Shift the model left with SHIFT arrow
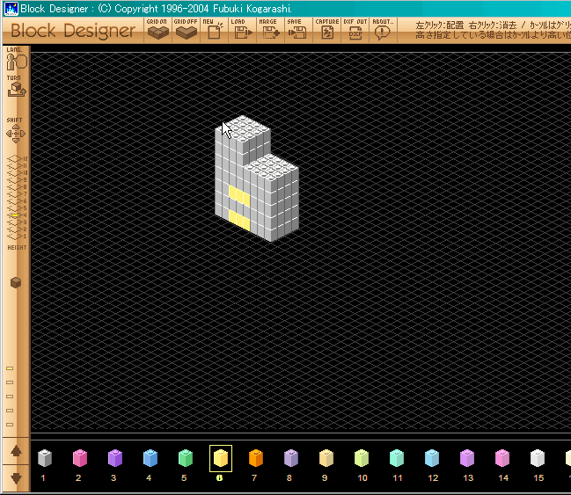 (9, 134)
